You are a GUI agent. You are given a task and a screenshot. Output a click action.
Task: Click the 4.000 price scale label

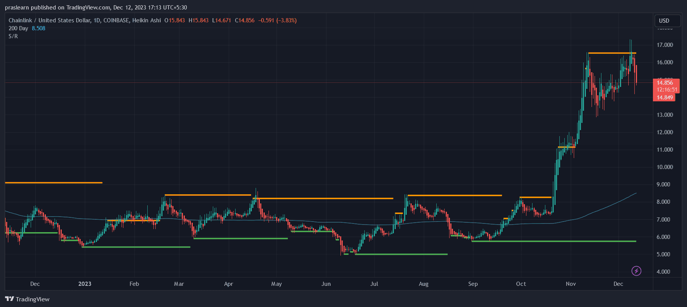[664, 272]
